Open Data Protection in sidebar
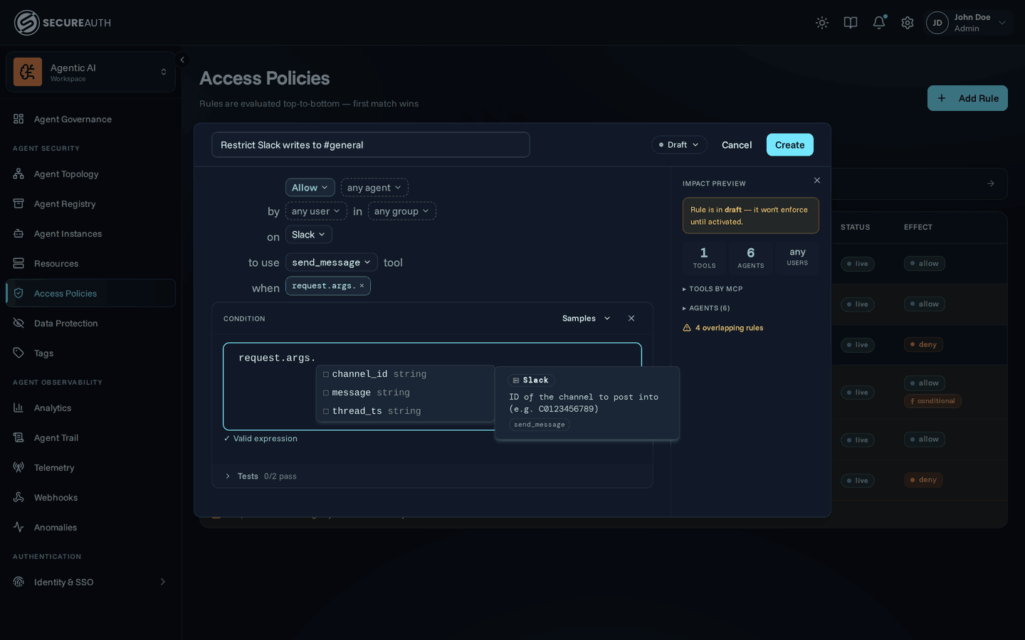The height and width of the screenshot is (640, 1025). 90,323
